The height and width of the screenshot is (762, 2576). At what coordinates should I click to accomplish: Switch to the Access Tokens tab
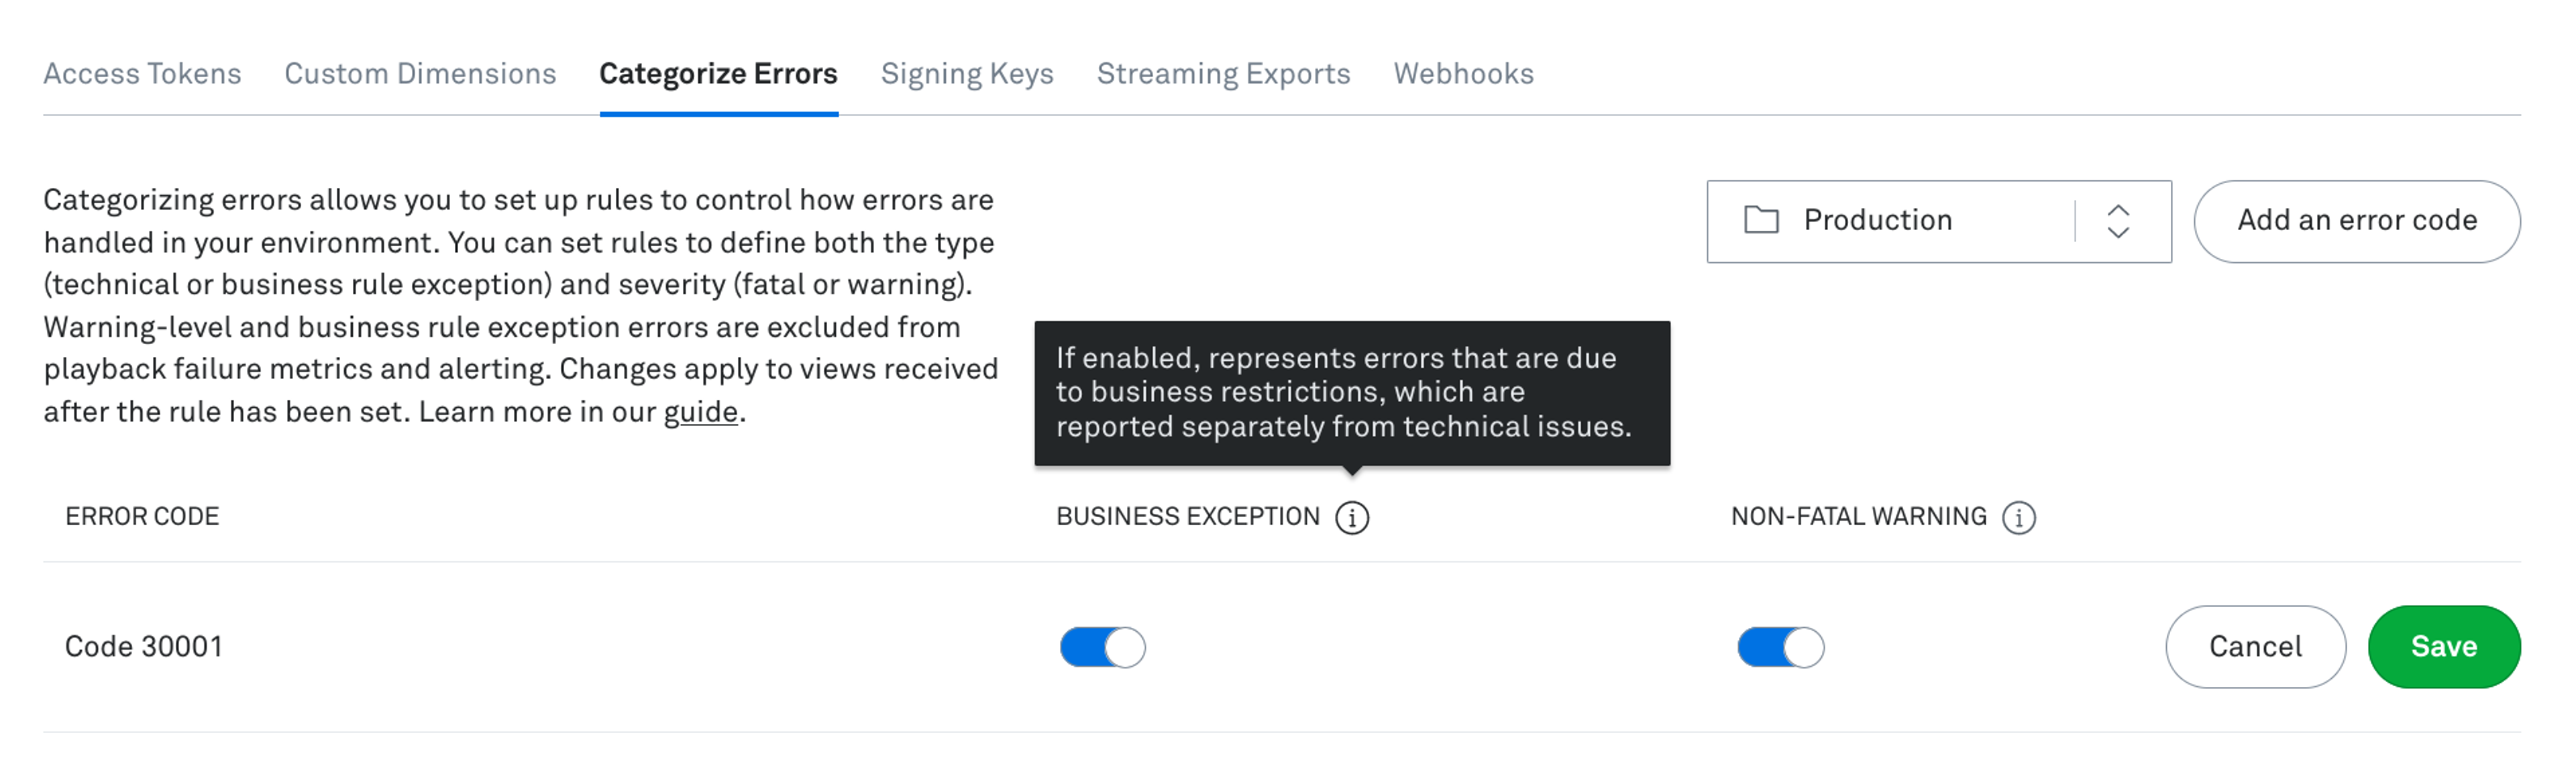(143, 72)
